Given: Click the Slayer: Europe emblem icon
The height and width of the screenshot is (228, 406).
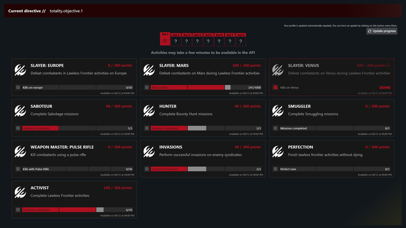Looking at the screenshot, I should 20,70.
